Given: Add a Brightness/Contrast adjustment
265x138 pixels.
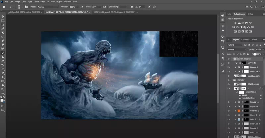Looking at the screenshot, I should point(236,23).
